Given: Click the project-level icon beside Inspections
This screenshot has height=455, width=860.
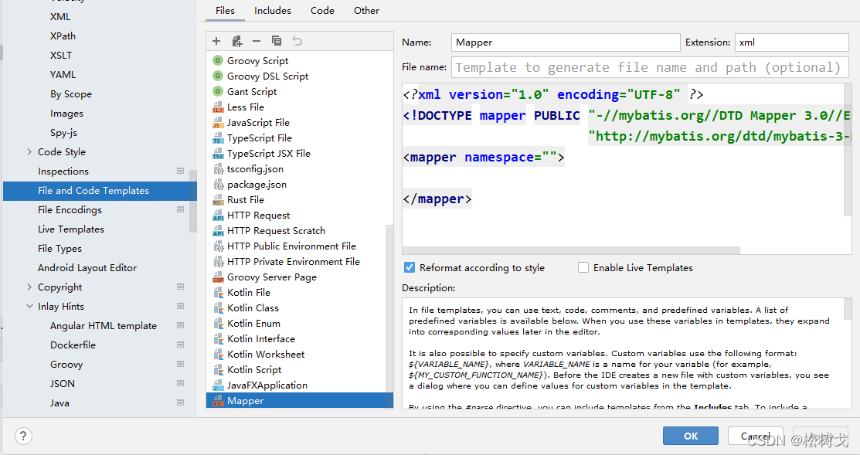Looking at the screenshot, I should click(x=180, y=171).
